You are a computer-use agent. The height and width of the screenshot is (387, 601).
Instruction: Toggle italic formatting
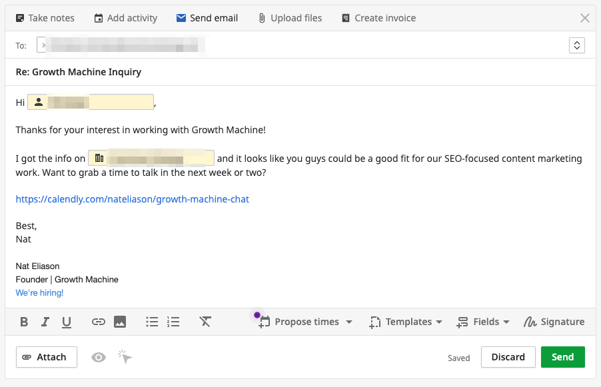click(45, 322)
